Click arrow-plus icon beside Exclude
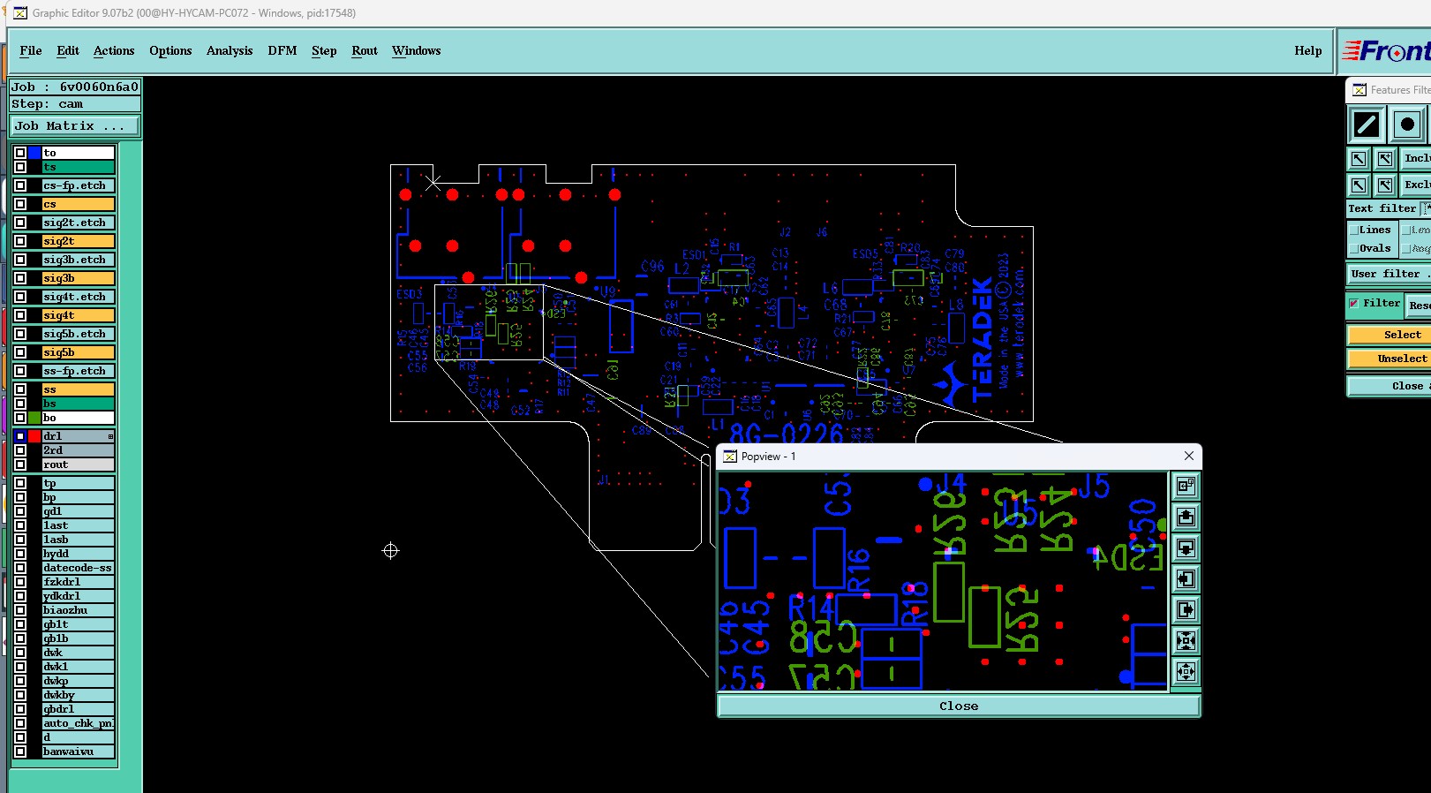 (x=1385, y=185)
